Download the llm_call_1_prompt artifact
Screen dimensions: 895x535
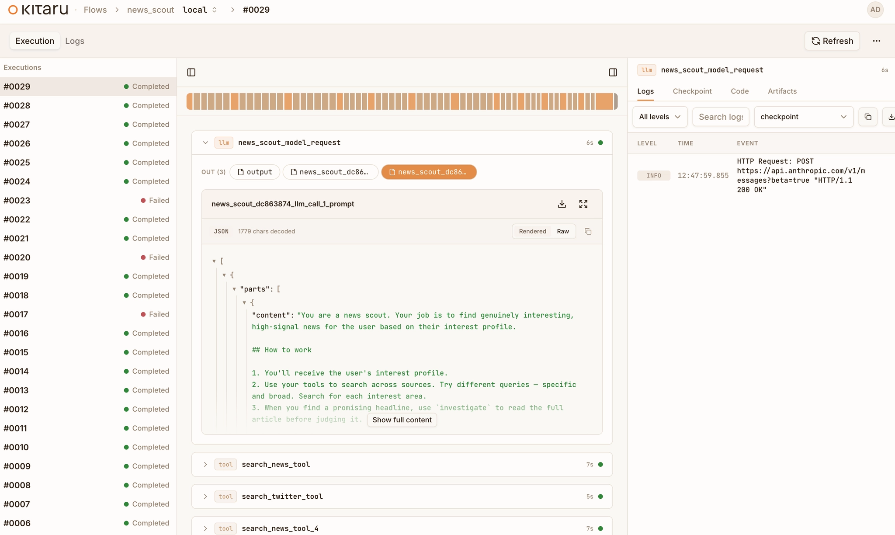(x=562, y=204)
